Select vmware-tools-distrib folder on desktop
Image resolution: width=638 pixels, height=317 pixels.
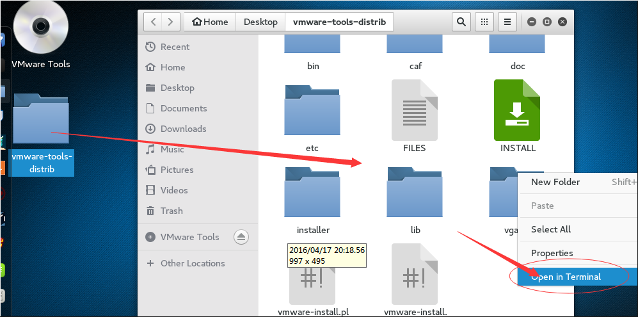pos(41,118)
